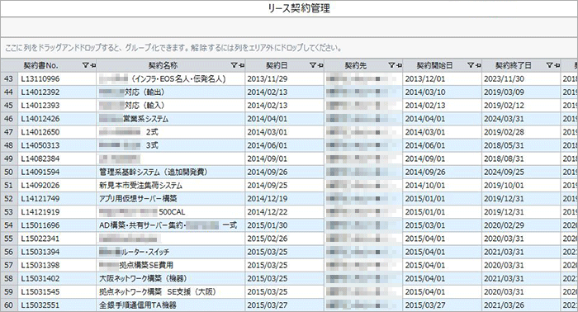Select contract name cell ending with 500CAL

tap(171, 212)
